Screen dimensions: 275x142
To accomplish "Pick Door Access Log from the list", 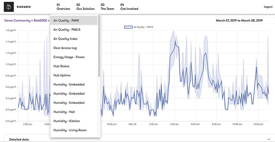I will [74, 48].
